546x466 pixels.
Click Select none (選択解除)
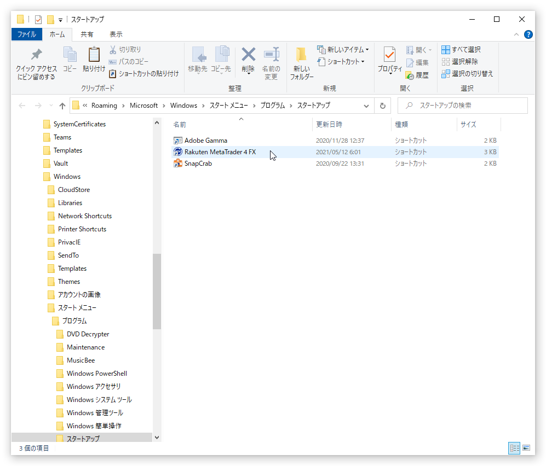pyautogui.click(x=459, y=62)
